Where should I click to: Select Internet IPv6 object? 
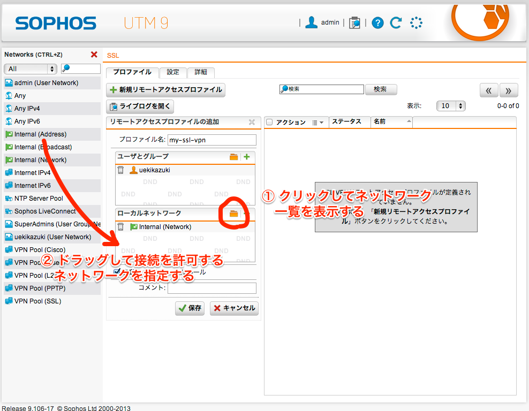pos(52,186)
